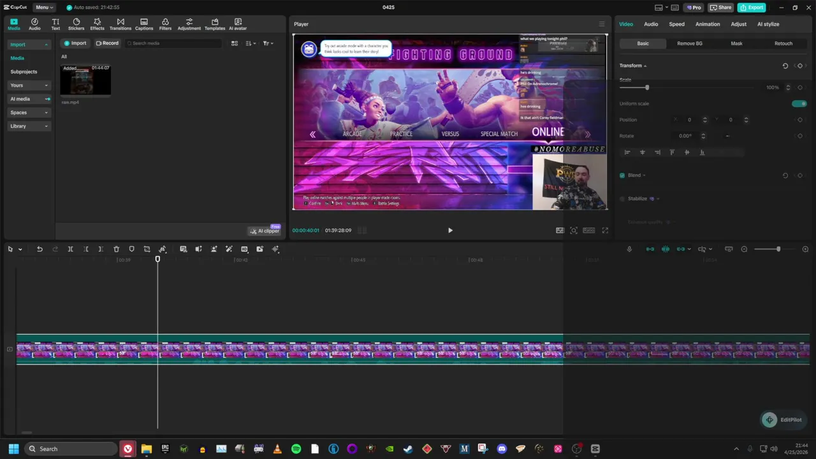Image resolution: width=816 pixels, height=459 pixels.
Task: Switch to the Speed tab
Action: pos(676,24)
